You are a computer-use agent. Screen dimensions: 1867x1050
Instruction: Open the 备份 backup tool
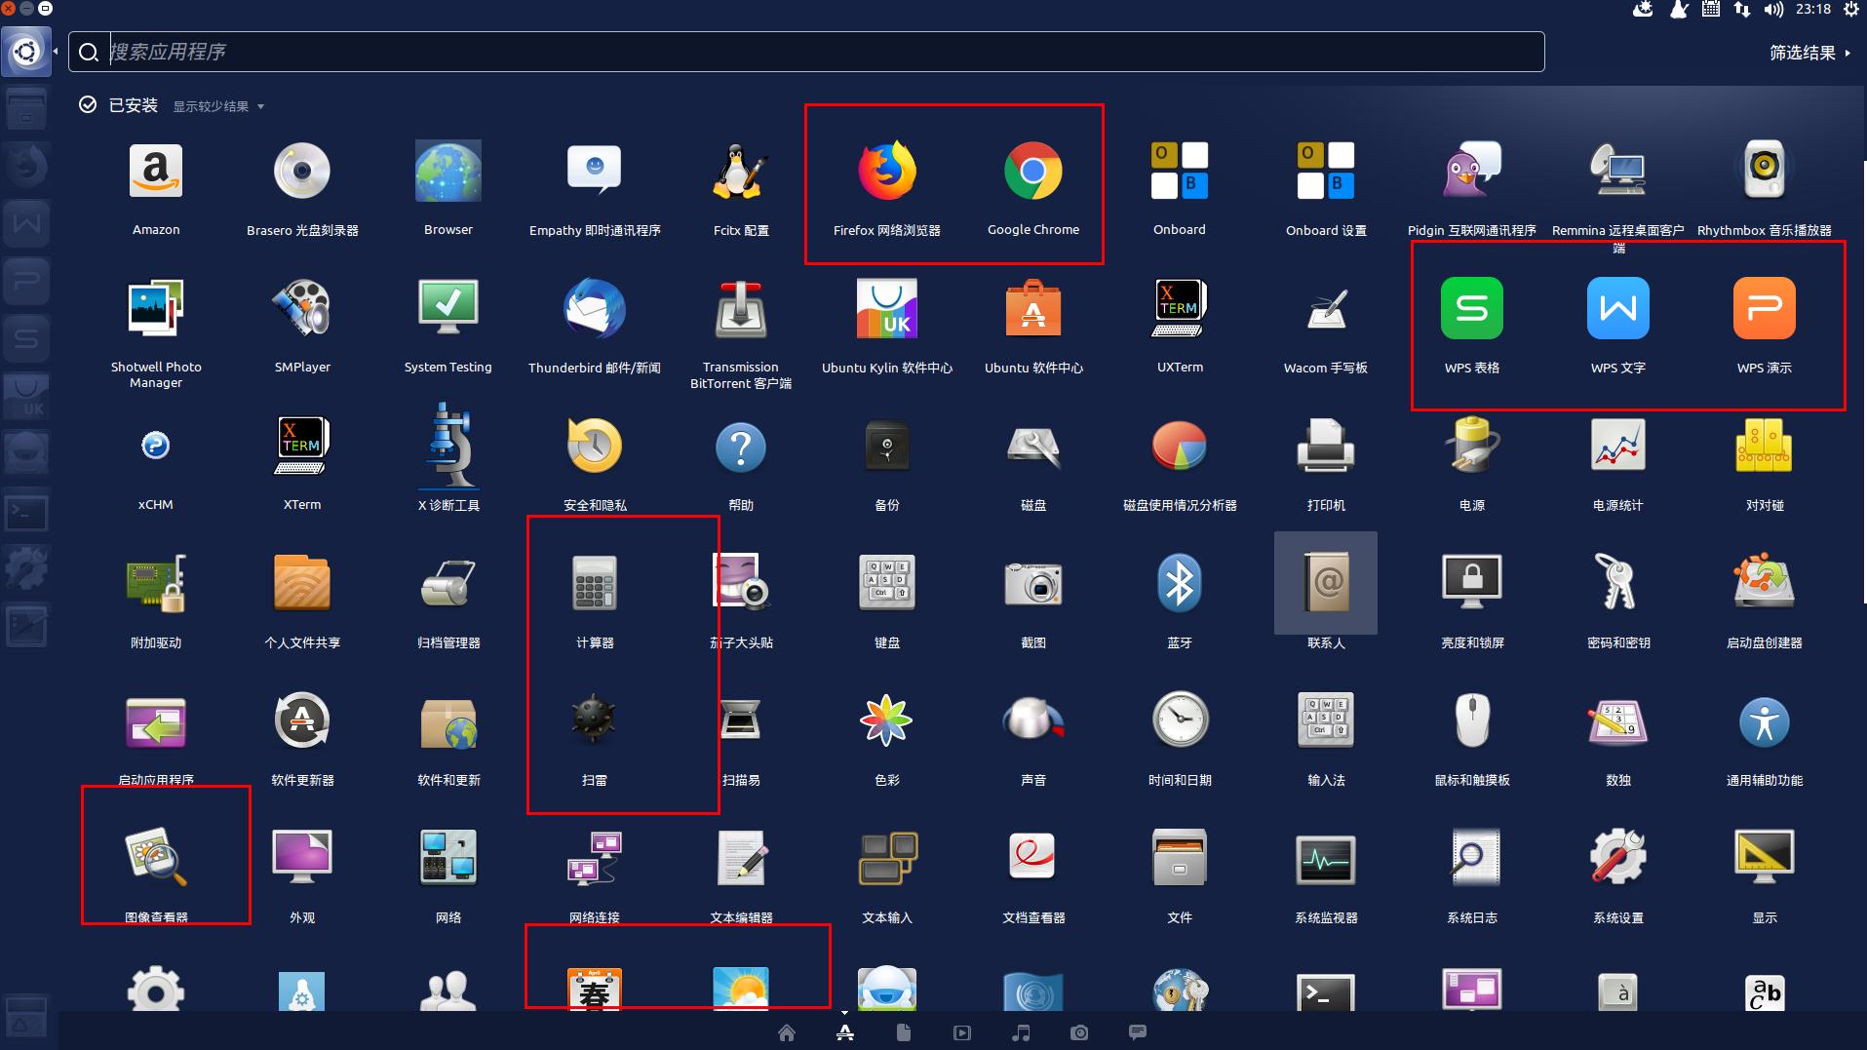(887, 447)
